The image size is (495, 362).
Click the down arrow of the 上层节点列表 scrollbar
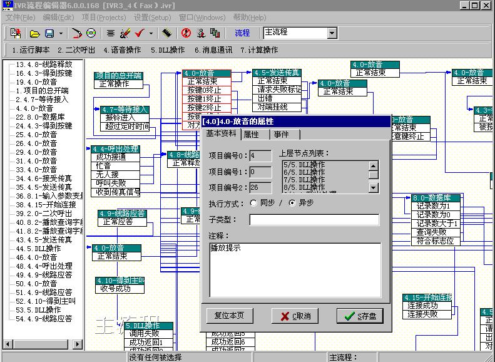pos(373,188)
